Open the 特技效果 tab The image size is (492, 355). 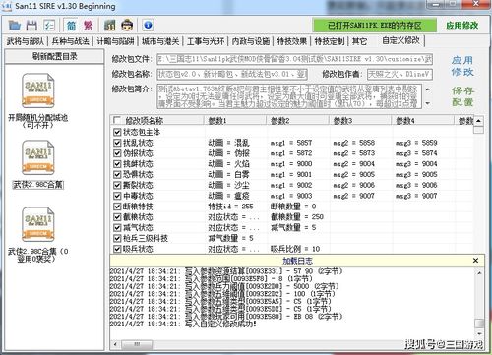click(x=291, y=41)
